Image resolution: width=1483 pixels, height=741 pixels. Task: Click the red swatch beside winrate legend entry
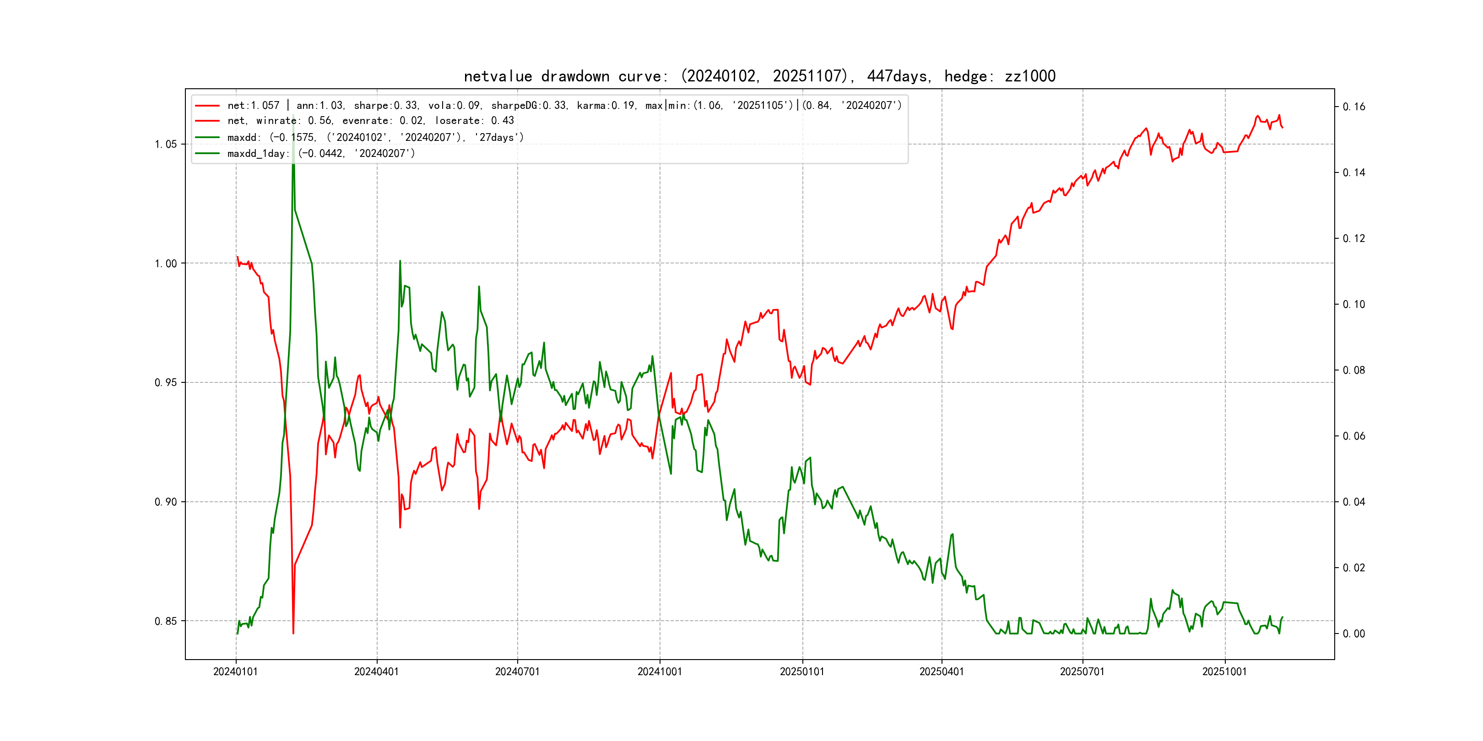pyautogui.click(x=207, y=121)
